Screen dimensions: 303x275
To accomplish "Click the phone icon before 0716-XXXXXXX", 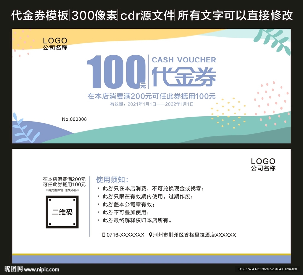I will click(104, 235).
